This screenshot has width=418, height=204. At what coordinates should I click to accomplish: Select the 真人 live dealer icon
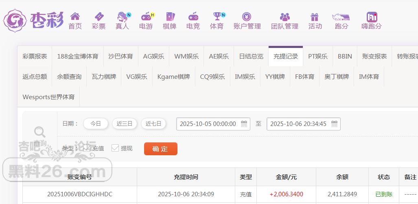coord(122,17)
